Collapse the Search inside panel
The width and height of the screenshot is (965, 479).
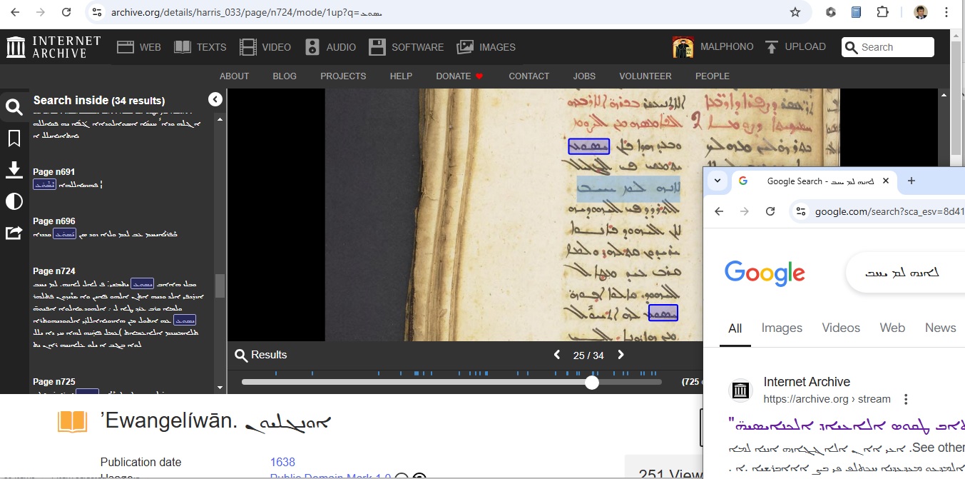click(215, 100)
